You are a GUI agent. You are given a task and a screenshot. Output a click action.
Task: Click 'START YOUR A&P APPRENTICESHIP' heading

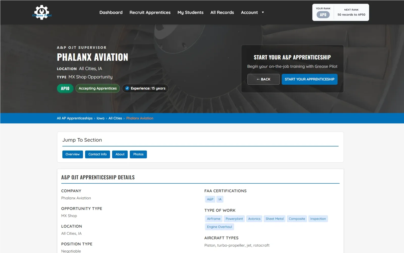click(292, 57)
